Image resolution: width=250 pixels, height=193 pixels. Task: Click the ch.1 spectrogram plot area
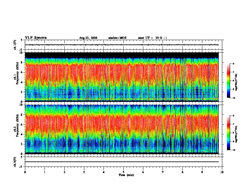point(122,77)
